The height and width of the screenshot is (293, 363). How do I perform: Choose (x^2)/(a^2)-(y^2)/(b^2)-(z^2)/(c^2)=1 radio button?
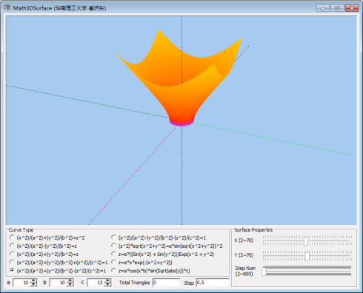coord(113,238)
